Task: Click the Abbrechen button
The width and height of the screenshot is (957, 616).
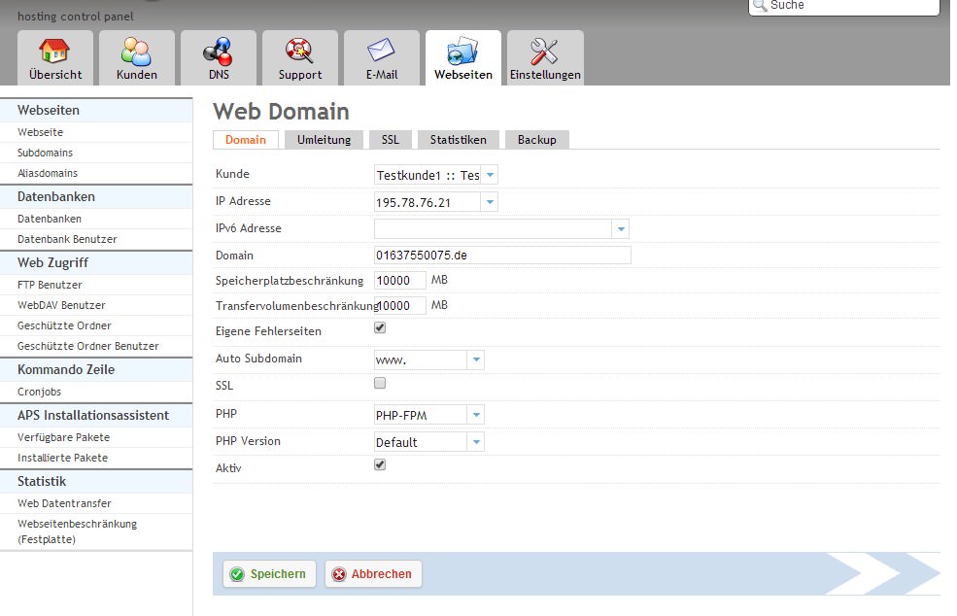Action: [x=373, y=574]
